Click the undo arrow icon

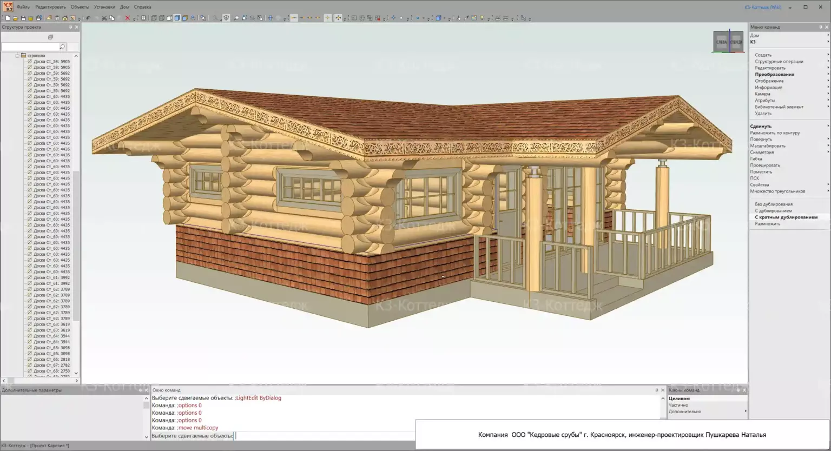pyautogui.click(x=88, y=18)
